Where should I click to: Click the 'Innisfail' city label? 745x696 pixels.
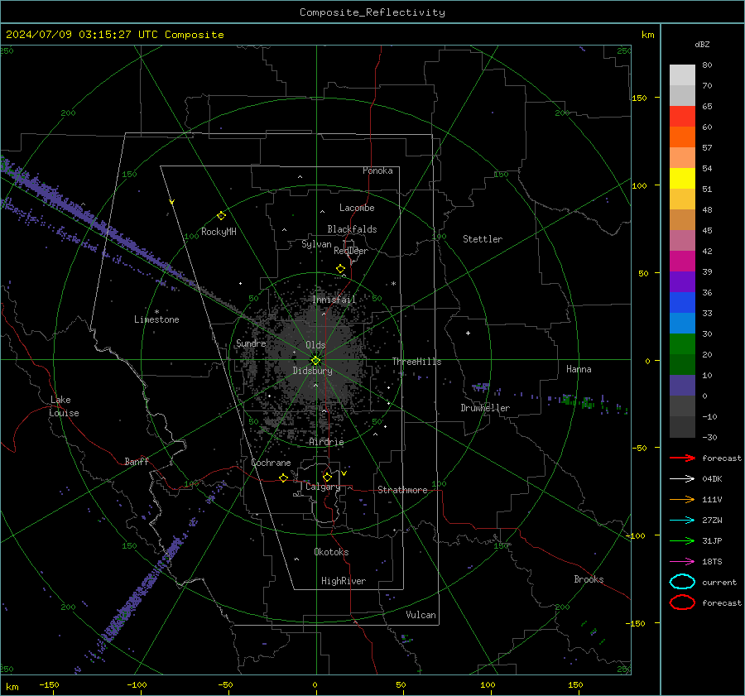(x=334, y=300)
